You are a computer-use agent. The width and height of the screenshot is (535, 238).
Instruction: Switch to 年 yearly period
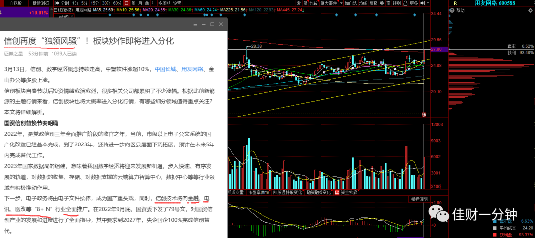tap(154, 3)
